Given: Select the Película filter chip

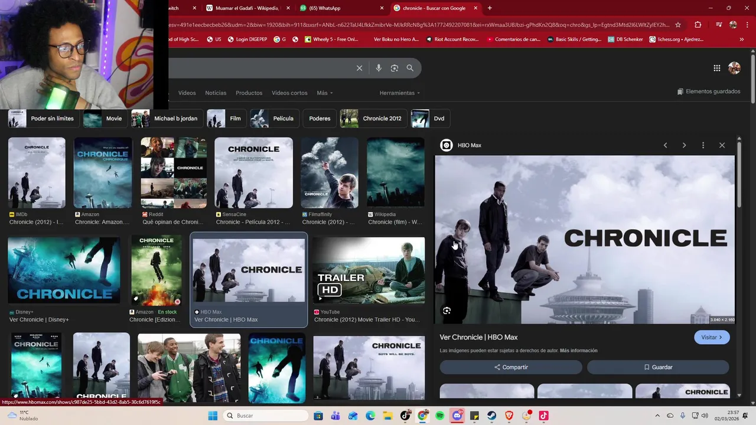Looking at the screenshot, I should [x=275, y=119].
